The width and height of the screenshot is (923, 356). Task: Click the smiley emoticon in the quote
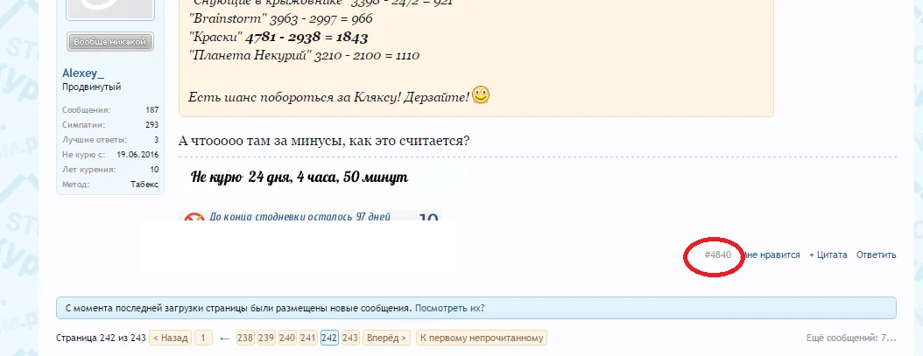pos(481,94)
